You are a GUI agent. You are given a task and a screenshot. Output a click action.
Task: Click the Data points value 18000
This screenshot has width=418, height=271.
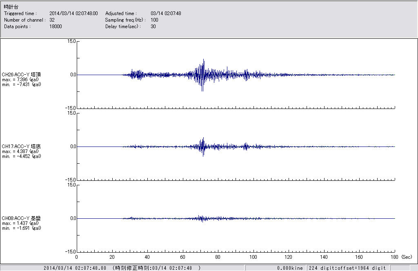[x=56, y=27]
